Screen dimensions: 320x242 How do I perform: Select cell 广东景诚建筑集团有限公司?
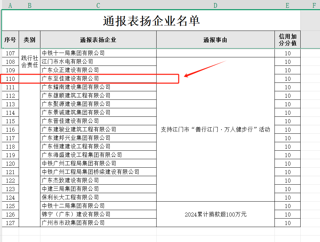click(98, 112)
